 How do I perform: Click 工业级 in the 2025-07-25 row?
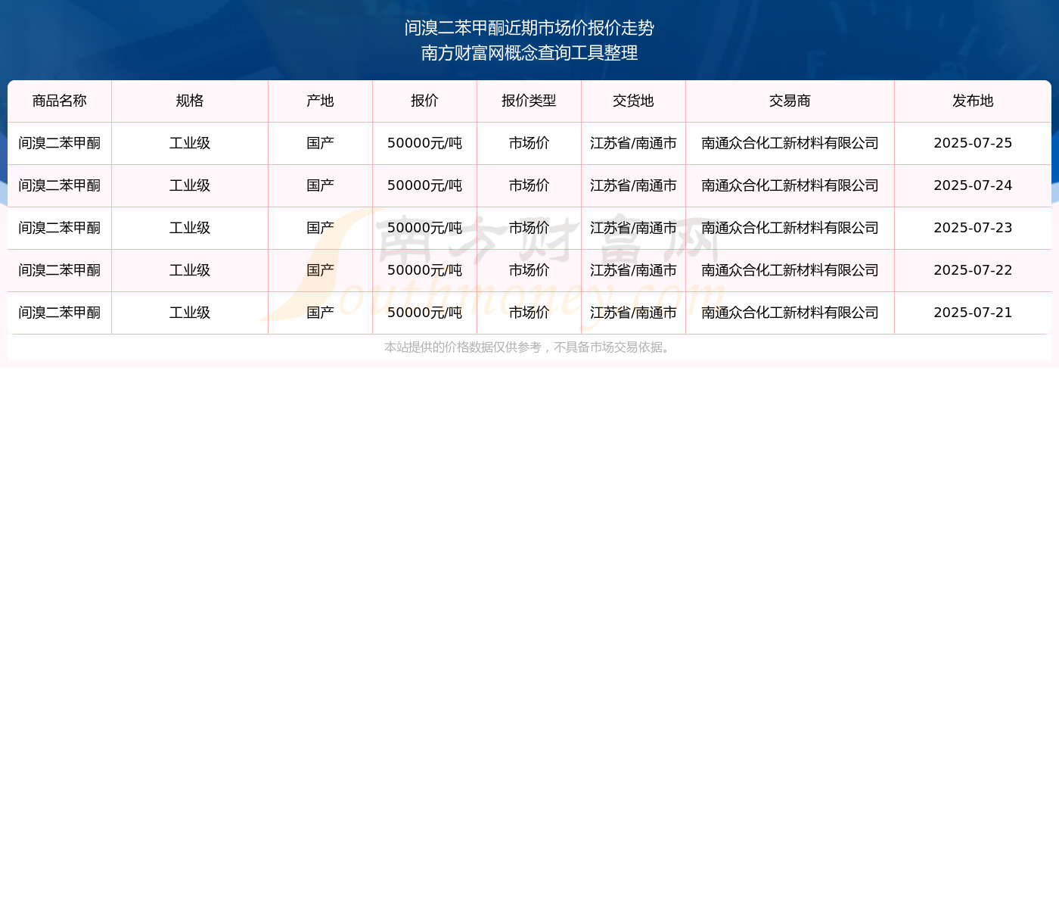pyautogui.click(x=190, y=143)
